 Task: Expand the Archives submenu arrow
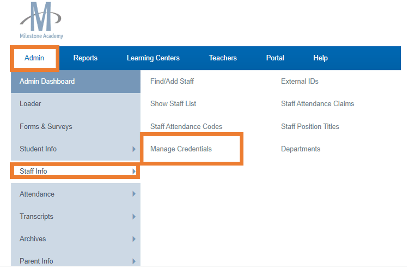click(x=134, y=239)
